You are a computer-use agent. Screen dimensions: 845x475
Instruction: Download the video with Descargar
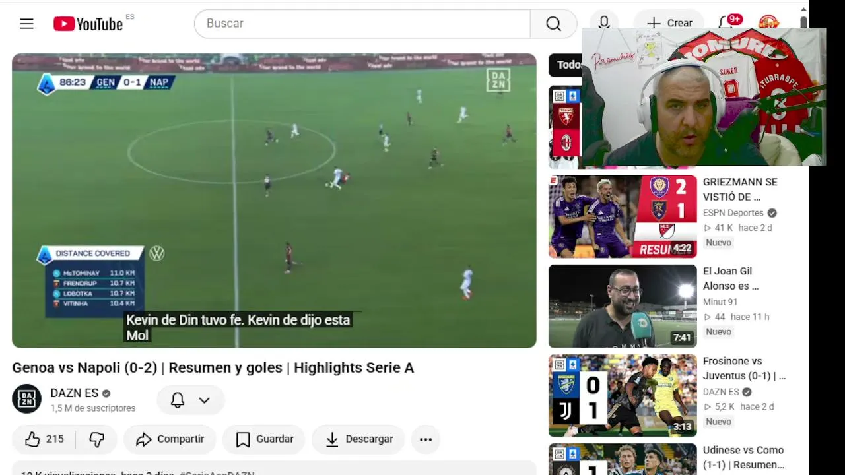point(358,439)
